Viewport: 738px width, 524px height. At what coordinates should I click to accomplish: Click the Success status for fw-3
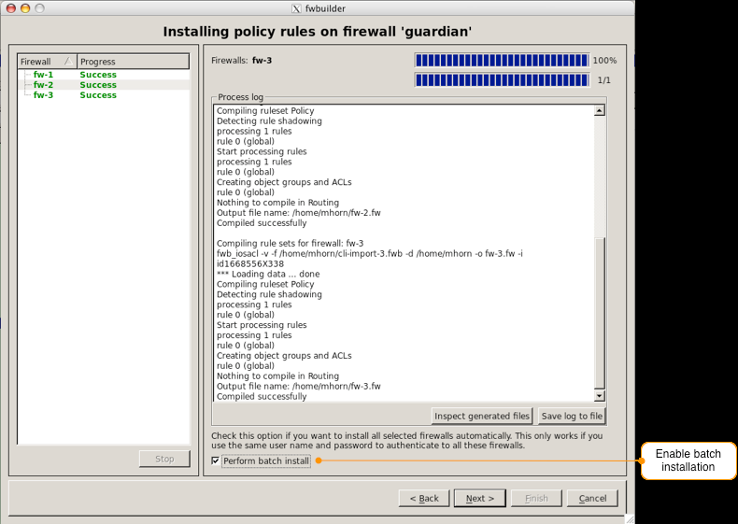[98, 95]
